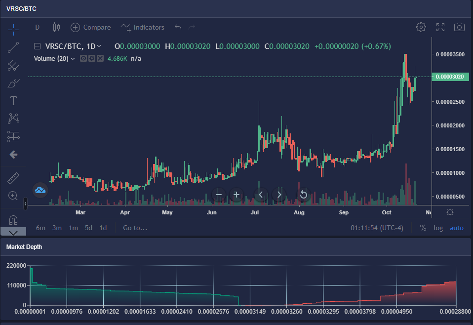The width and height of the screenshot is (473, 325).
Task: Open the pitchfork drawing tools
Action: pos(13,65)
